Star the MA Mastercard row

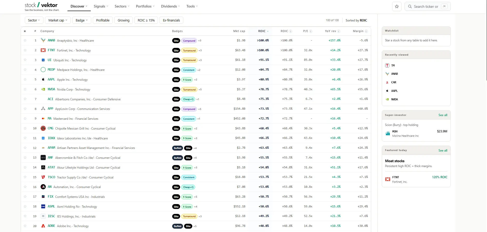click(25, 118)
